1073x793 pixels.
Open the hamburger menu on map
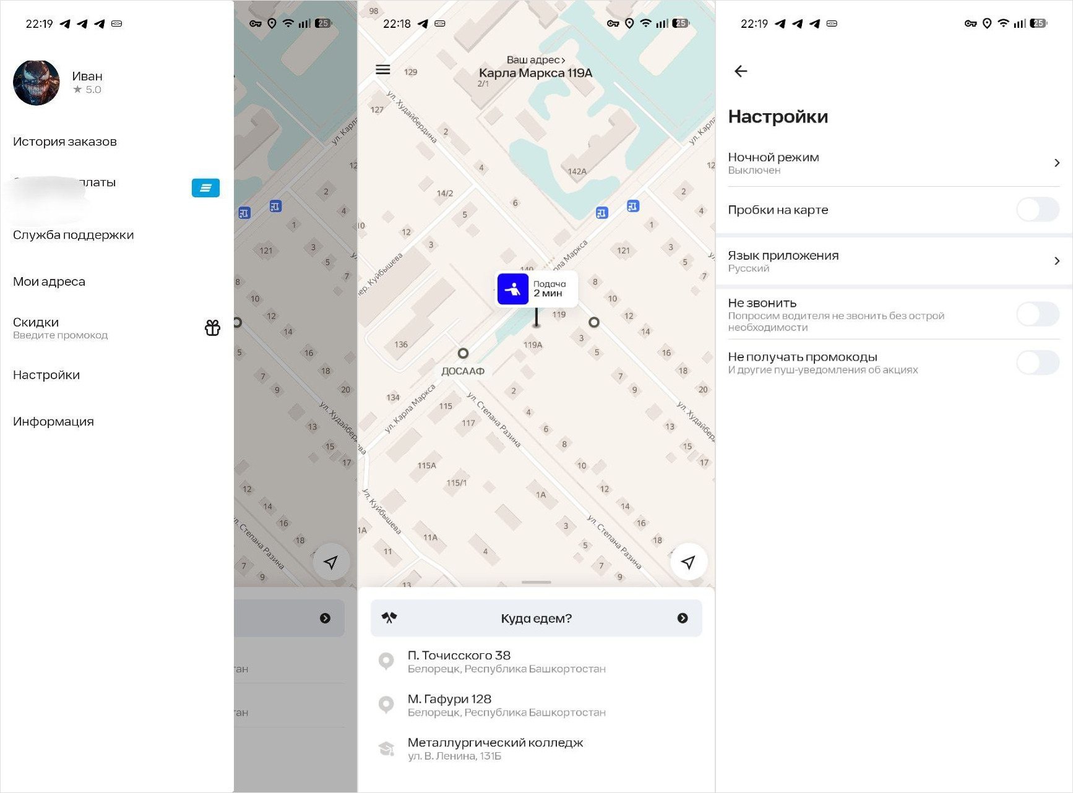pyautogui.click(x=382, y=70)
